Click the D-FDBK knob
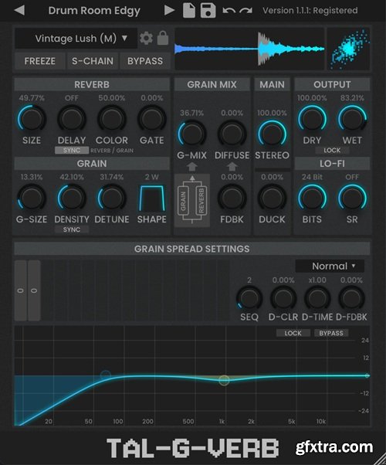Viewport: 386px width, 465px height. pyautogui.click(x=351, y=298)
